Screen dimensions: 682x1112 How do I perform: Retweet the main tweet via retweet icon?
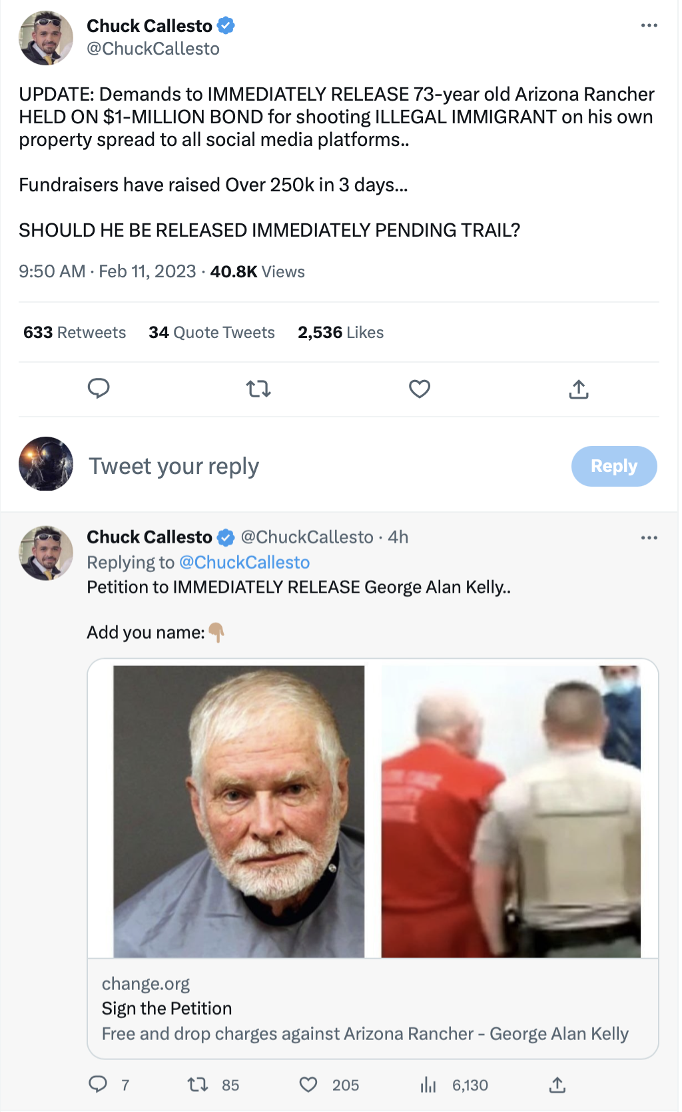[x=258, y=388]
